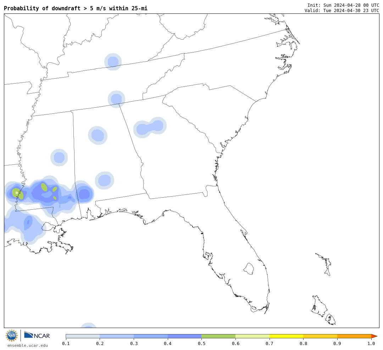
Task: Click the NSF logo icon
Action: pos(11,335)
